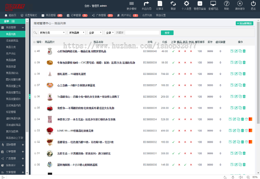Click the edit icon for product ECS000040

236,51
